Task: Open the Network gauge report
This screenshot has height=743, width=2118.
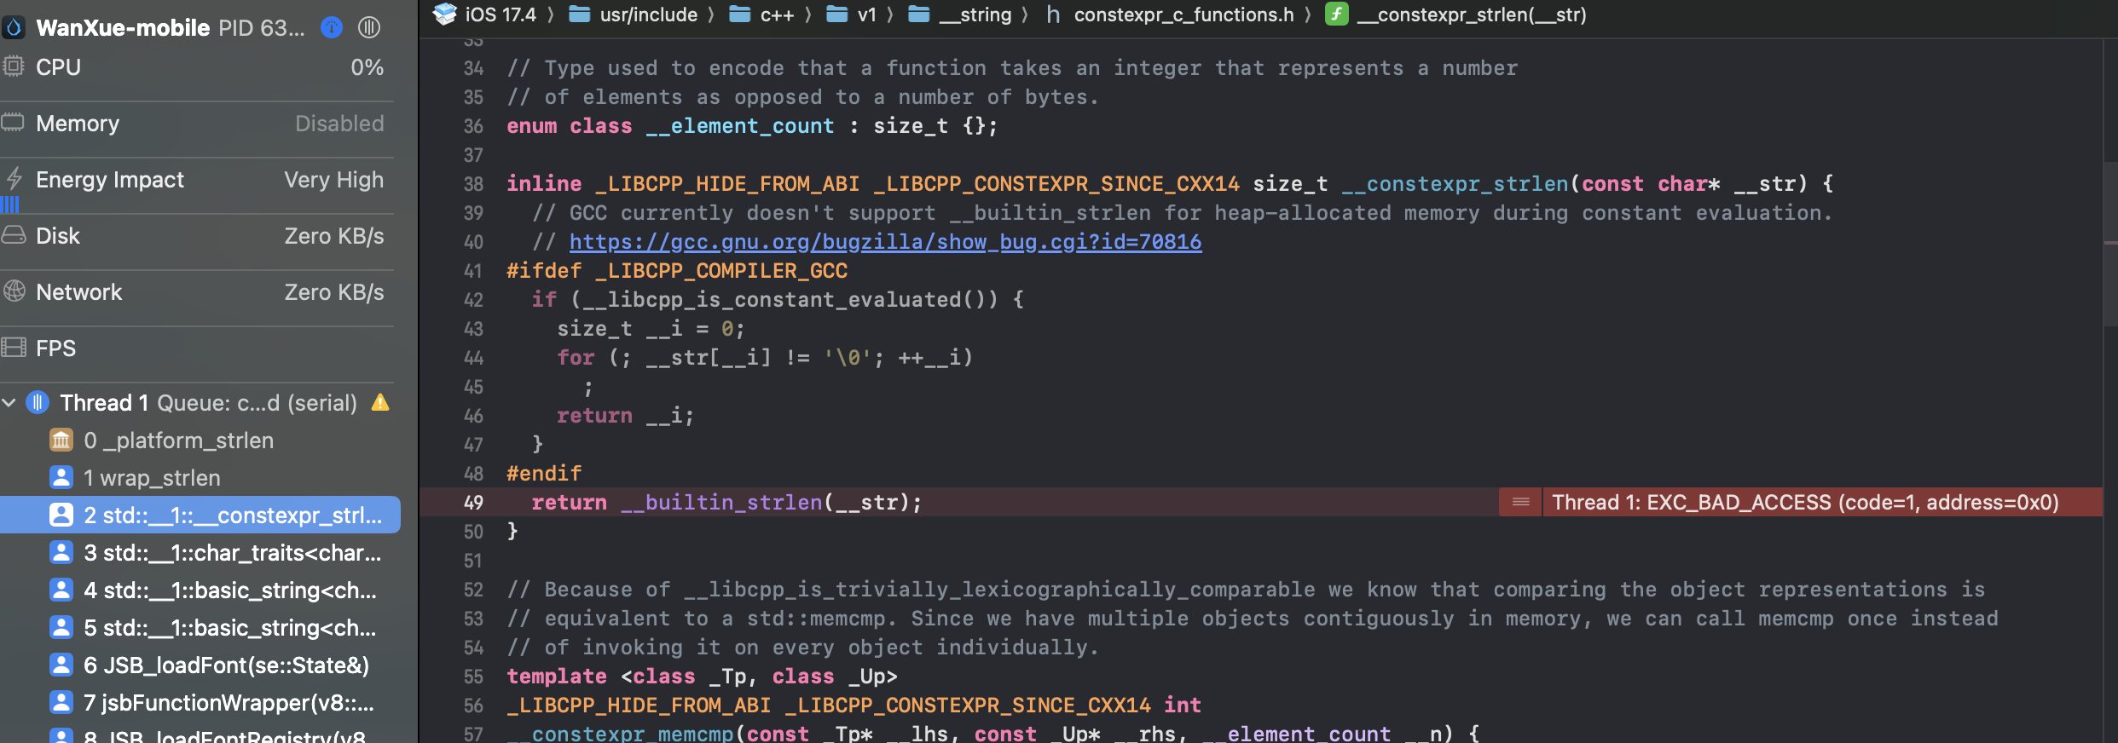Action: point(197,292)
